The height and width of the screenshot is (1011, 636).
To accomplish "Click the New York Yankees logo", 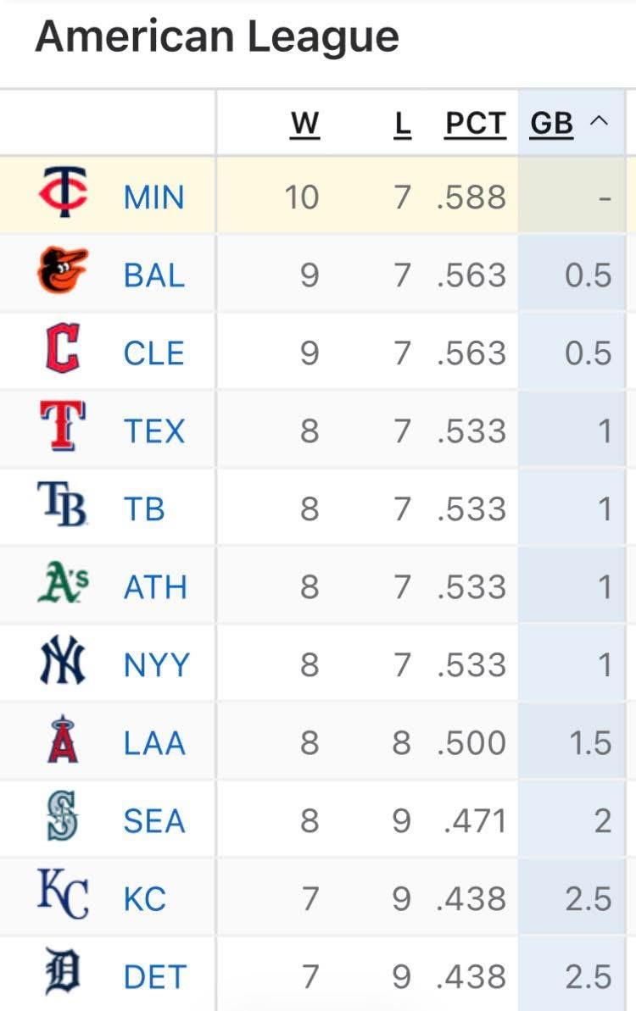I will [x=63, y=661].
